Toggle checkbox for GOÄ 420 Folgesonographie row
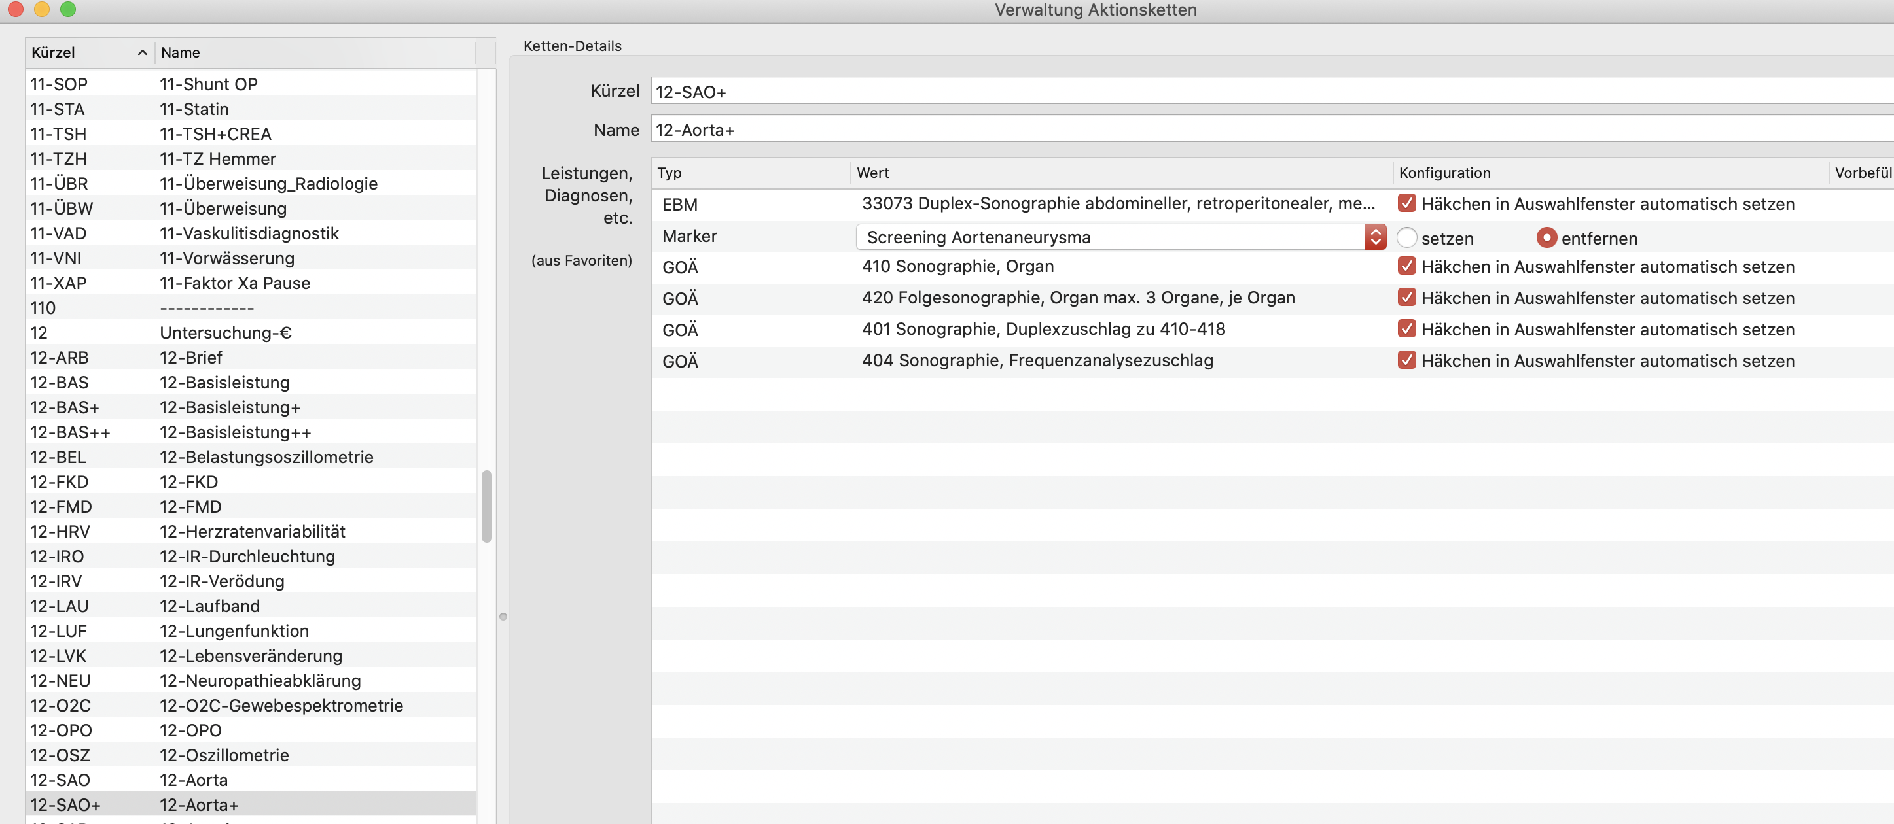Viewport: 1894px width, 824px height. tap(1406, 298)
